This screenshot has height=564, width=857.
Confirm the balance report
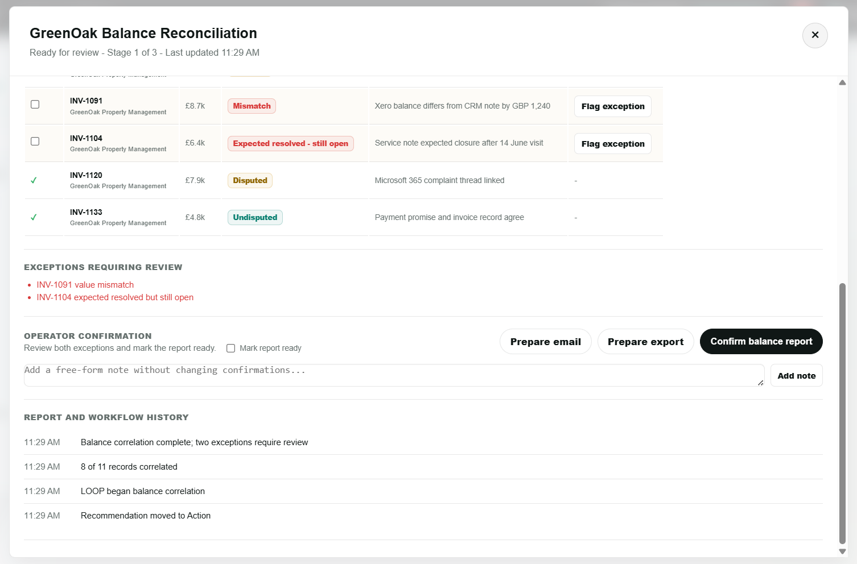click(761, 342)
